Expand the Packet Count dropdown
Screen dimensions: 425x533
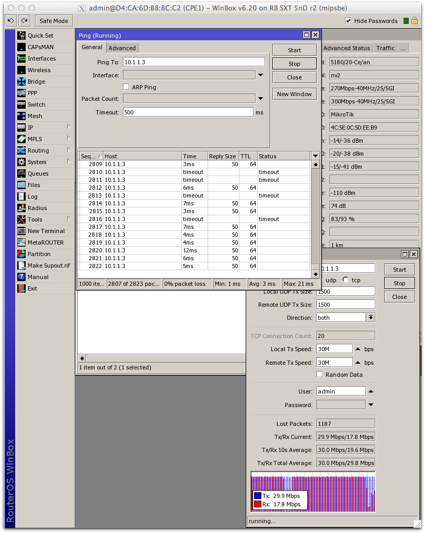pos(260,99)
